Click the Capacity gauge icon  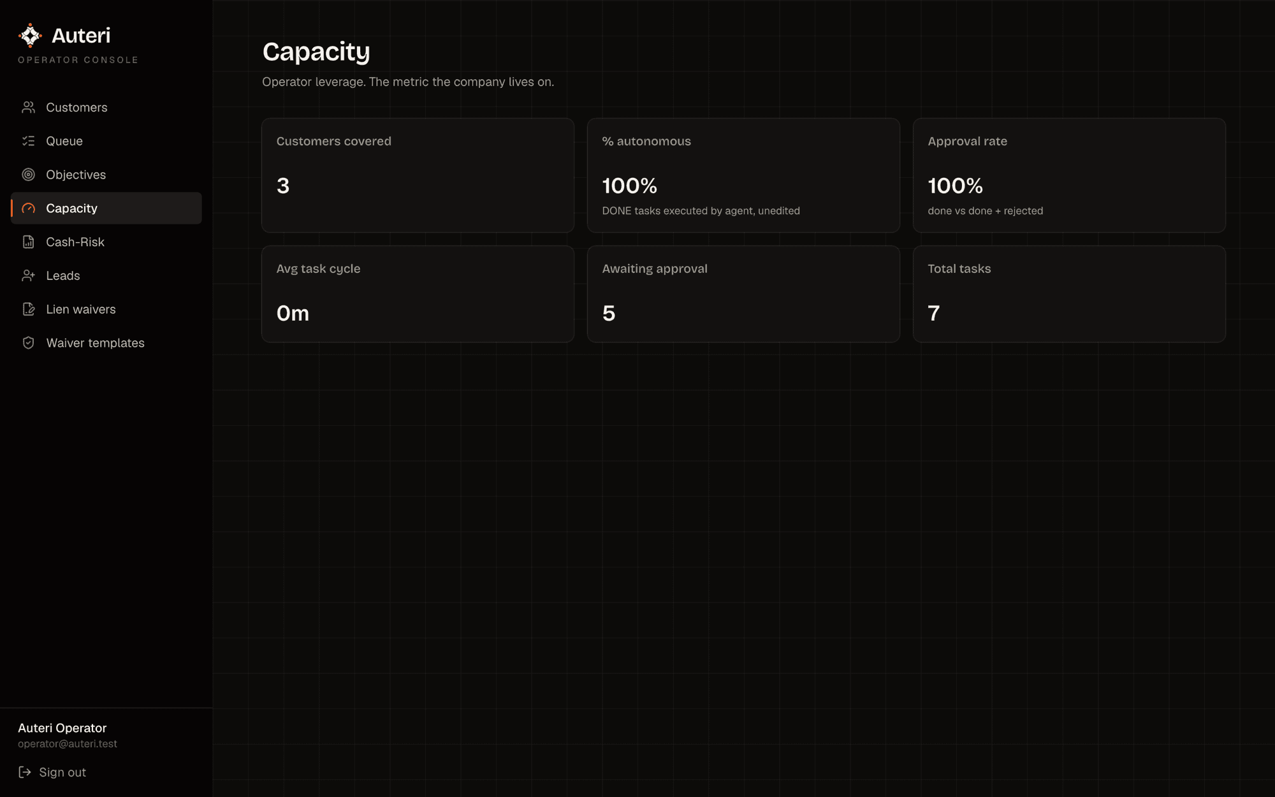click(x=28, y=208)
